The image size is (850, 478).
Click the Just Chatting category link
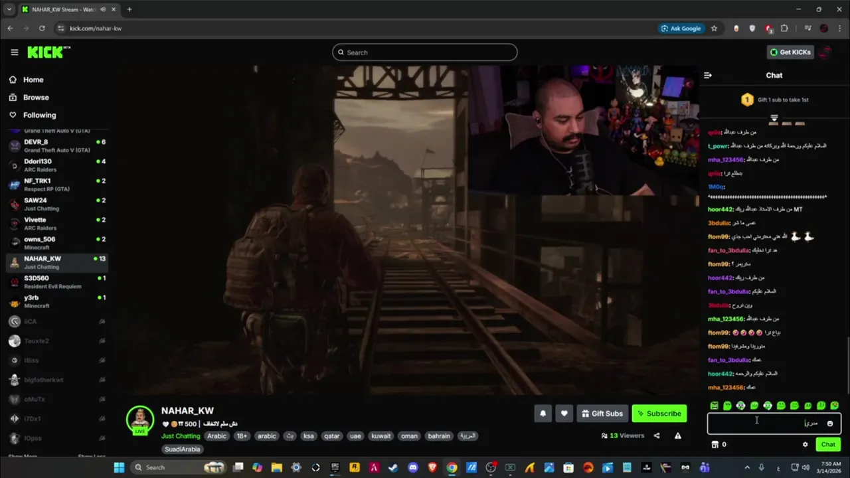click(181, 436)
